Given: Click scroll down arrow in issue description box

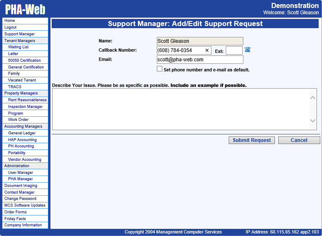Looking at the screenshot, I should [x=313, y=121].
